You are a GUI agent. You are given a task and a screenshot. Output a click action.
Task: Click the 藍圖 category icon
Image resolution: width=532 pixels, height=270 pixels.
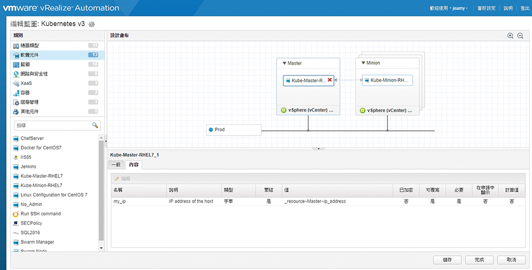click(x=16, y=64)
